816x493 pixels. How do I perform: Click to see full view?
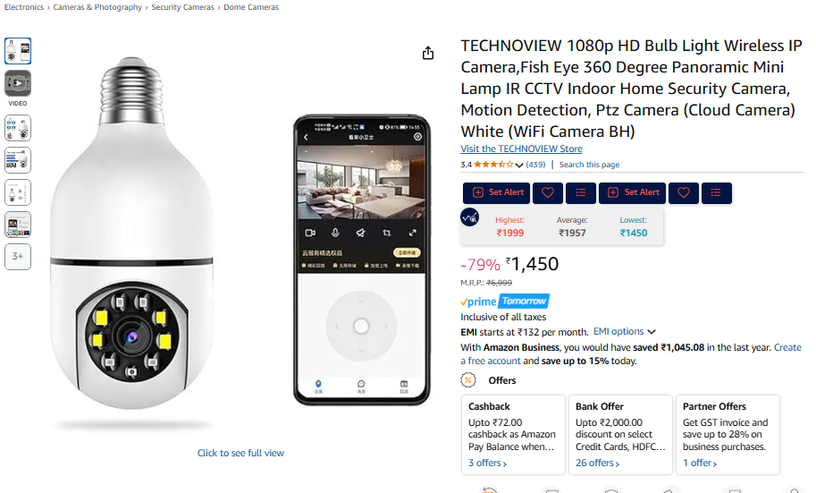[240, 453]
